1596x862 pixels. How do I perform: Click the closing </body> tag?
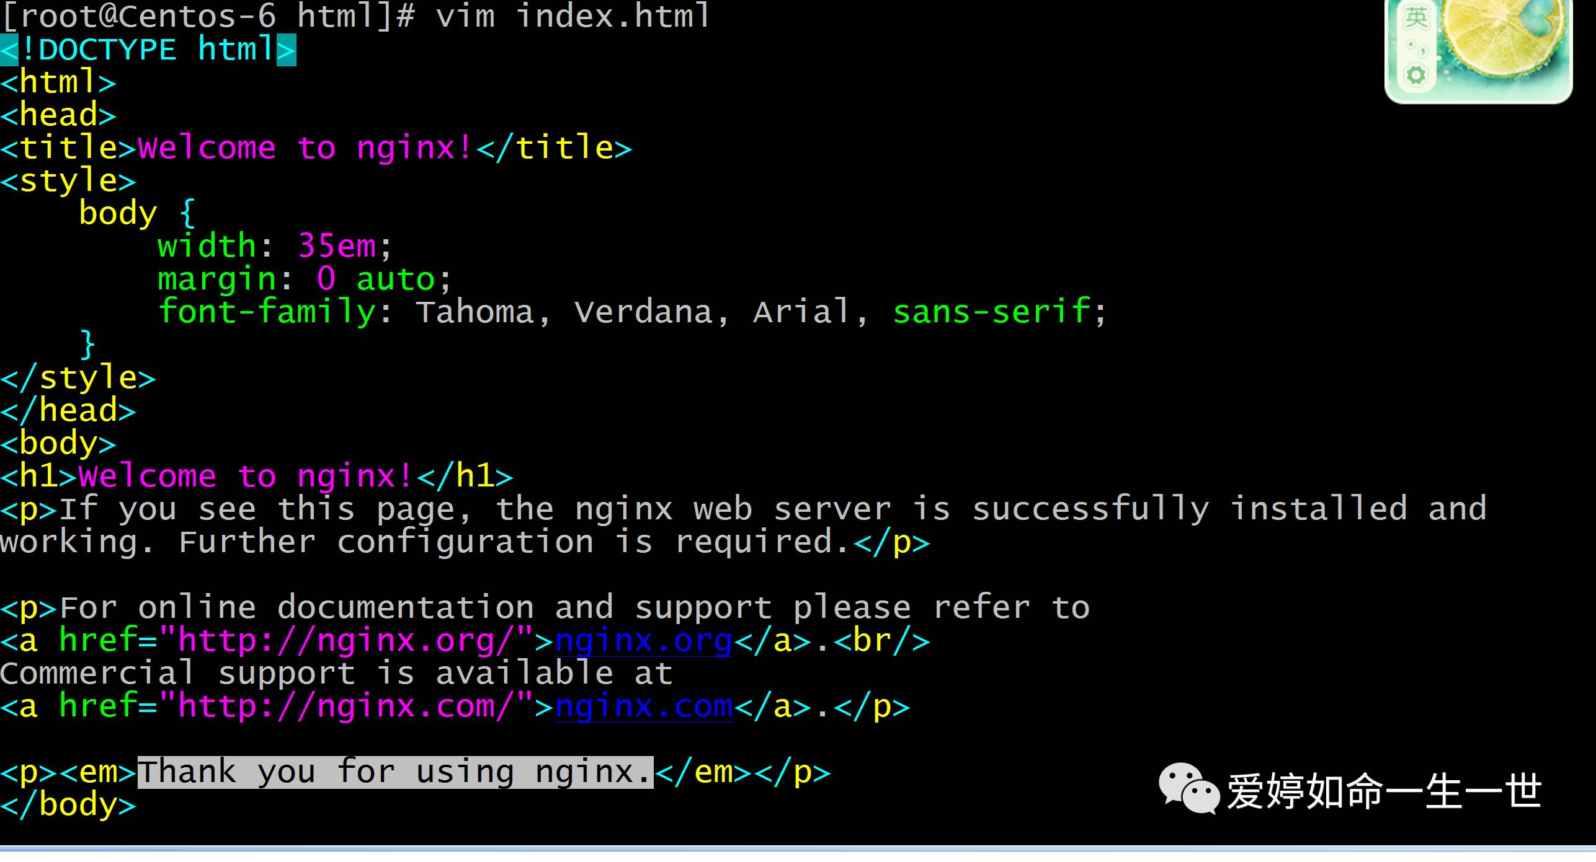click(x=68, y=806)
